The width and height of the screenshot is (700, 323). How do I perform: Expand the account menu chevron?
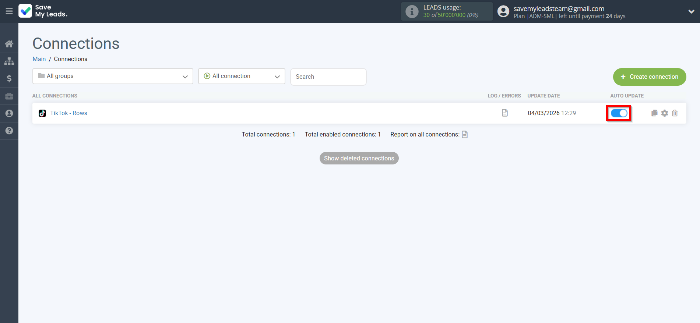pos(691,11)
